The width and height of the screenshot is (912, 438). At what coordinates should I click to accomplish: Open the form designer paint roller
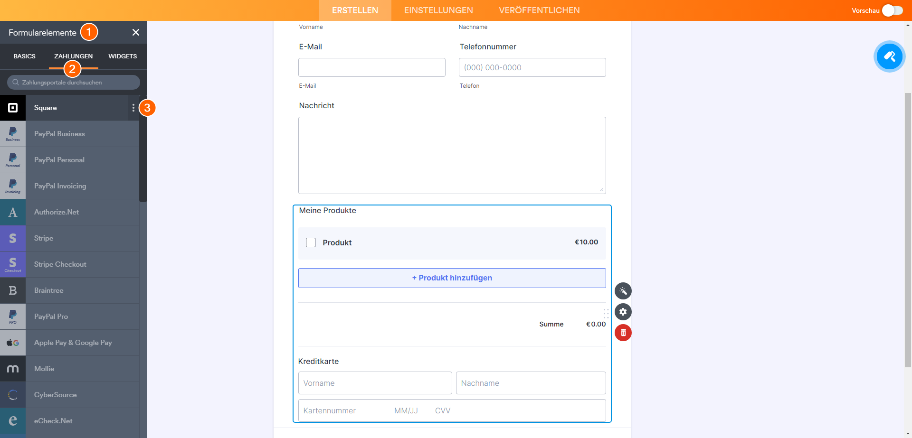coord(889,56)
